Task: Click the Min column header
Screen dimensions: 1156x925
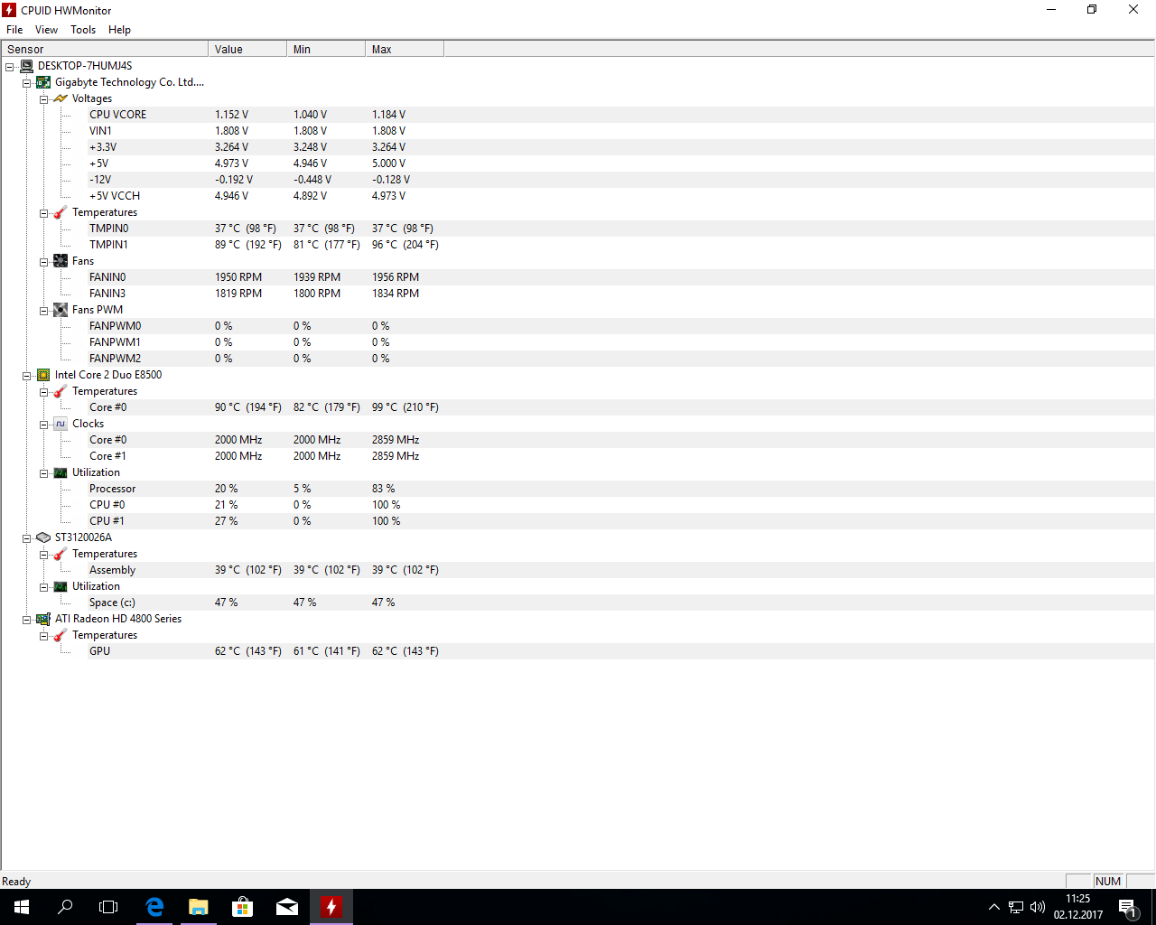Action: pos(326,49)
